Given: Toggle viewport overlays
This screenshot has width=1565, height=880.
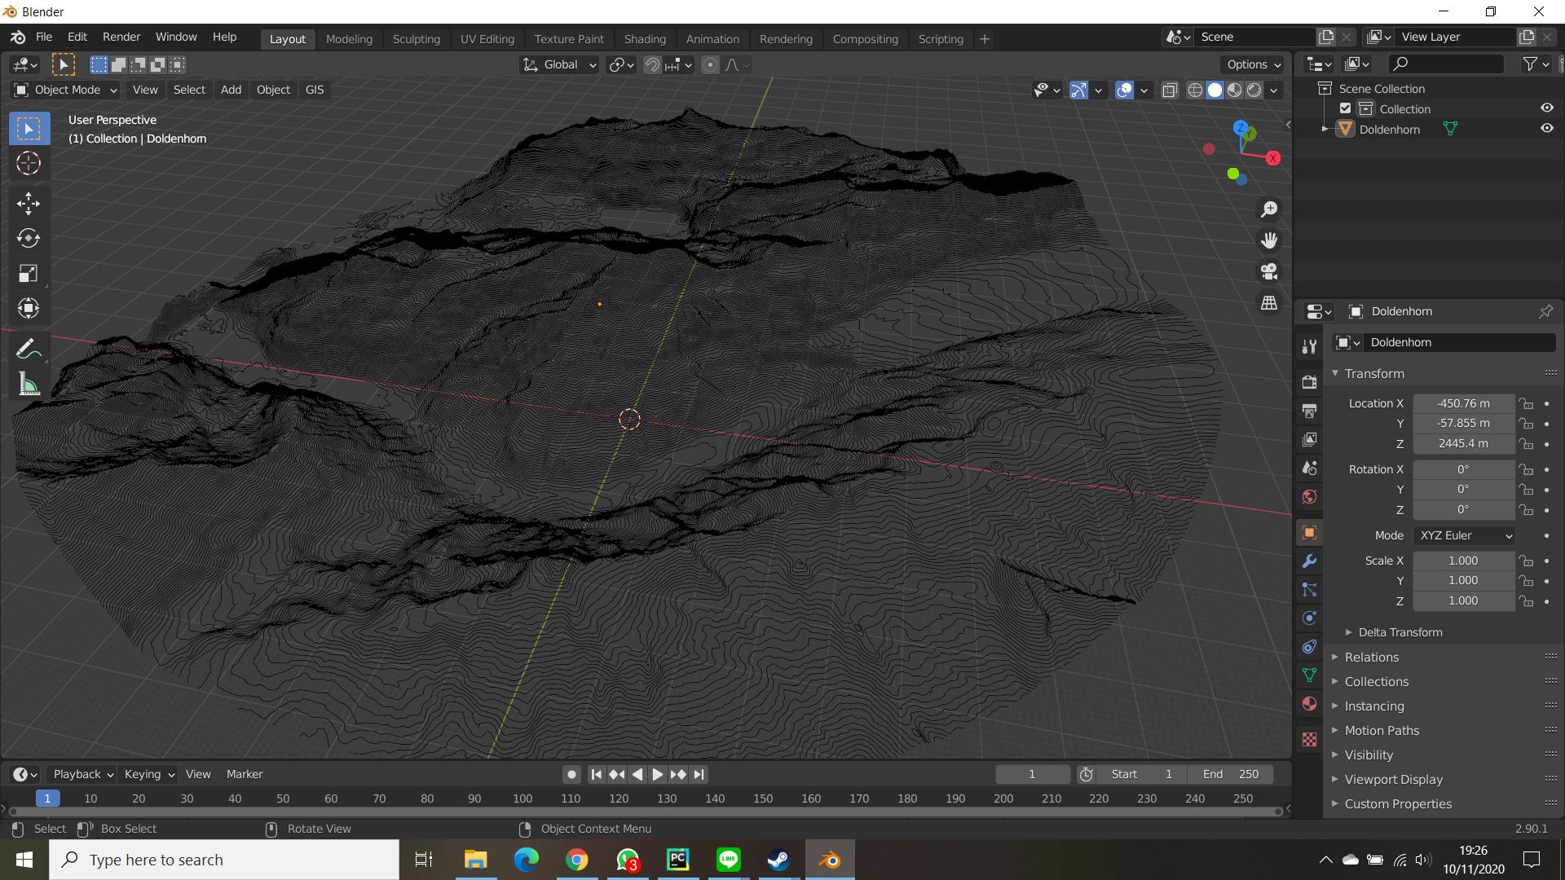Looking at the screenshot, I should 1124,90.
